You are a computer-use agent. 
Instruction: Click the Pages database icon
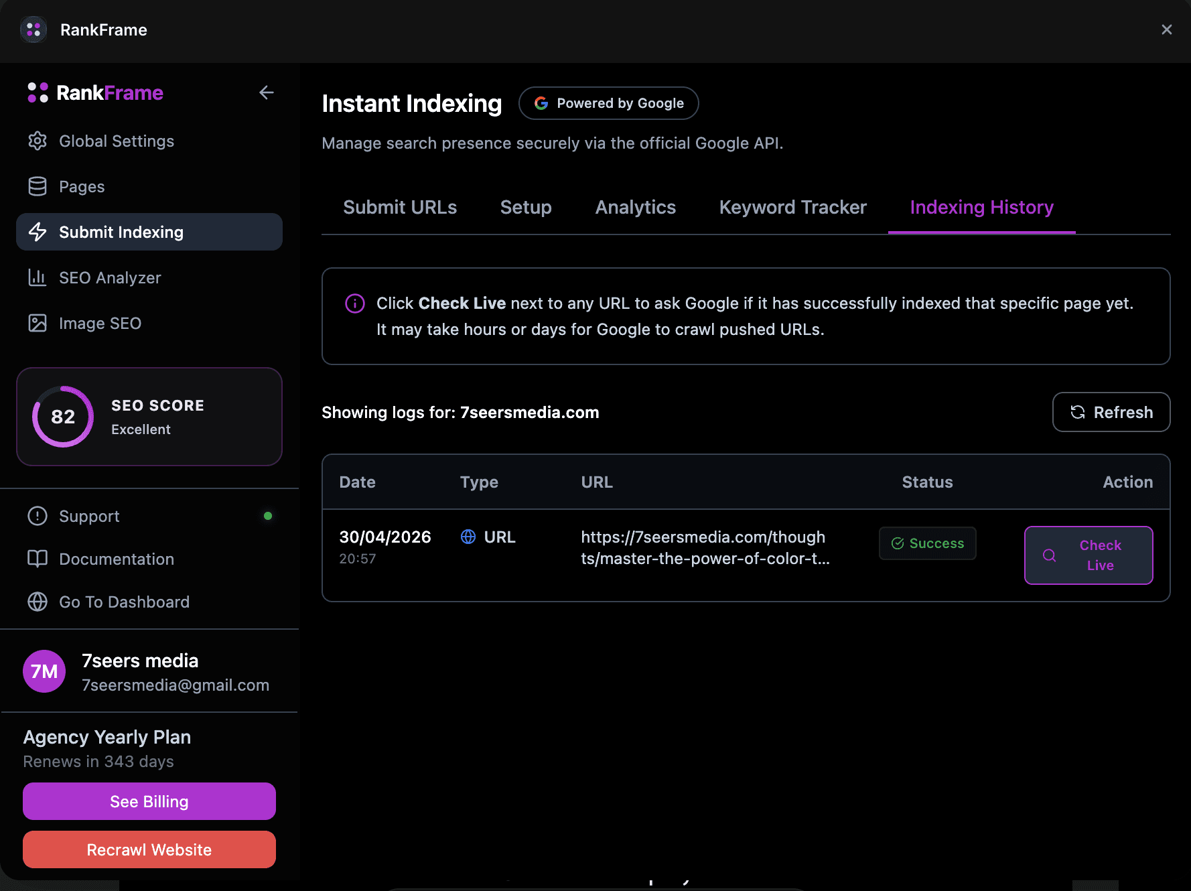(38, 186)
